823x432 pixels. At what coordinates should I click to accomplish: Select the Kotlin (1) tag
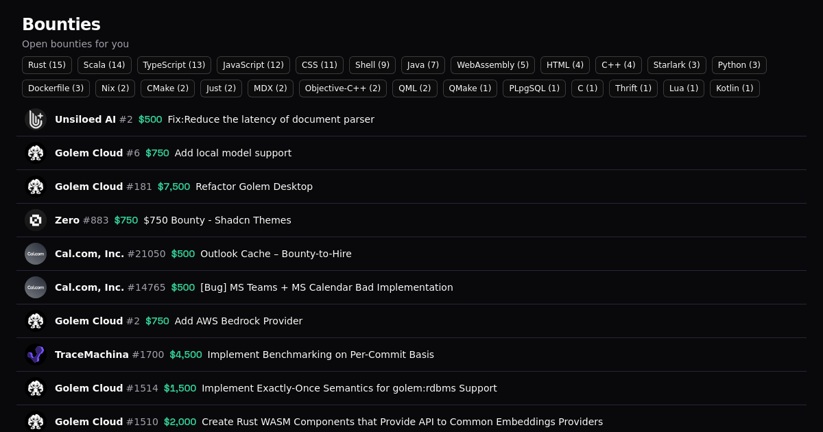(735, 88)
